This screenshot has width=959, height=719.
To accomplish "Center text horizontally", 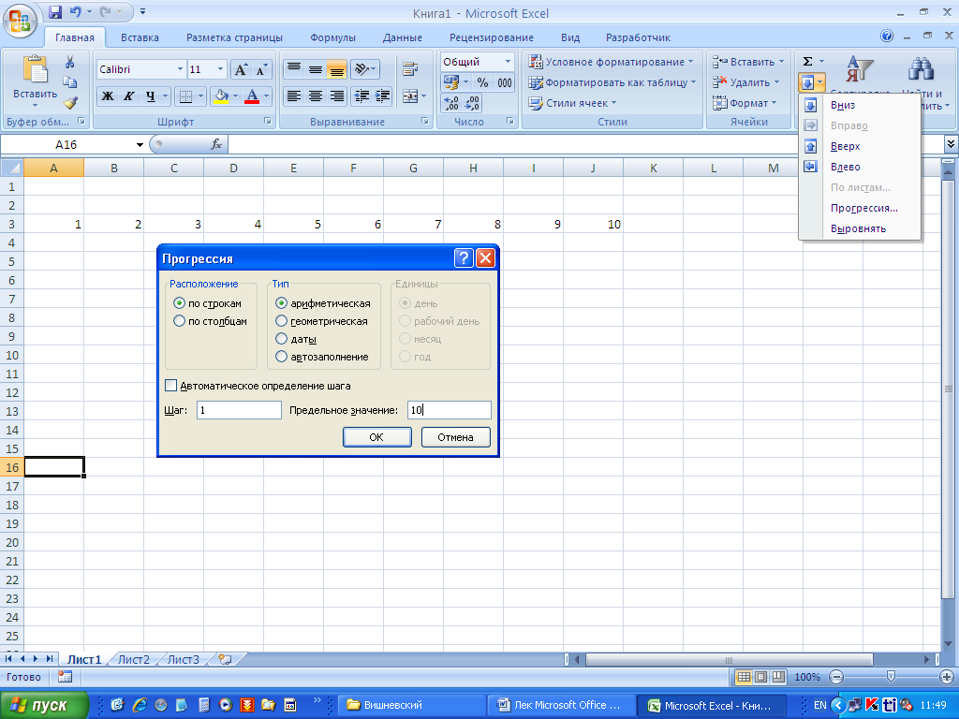I will pyautogui.click(x=316, y=96).
